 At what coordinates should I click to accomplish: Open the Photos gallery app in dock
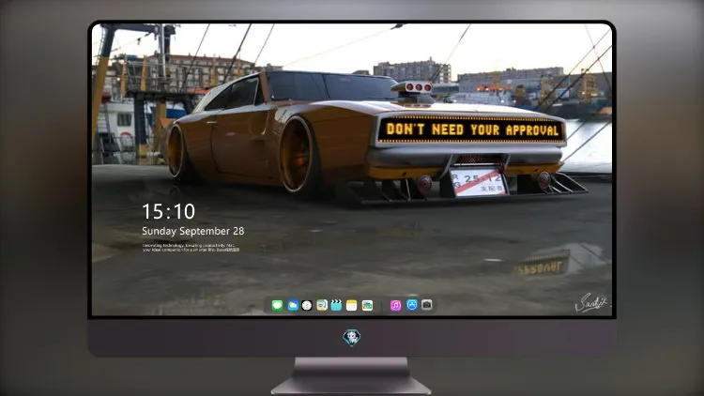point(367,305)
